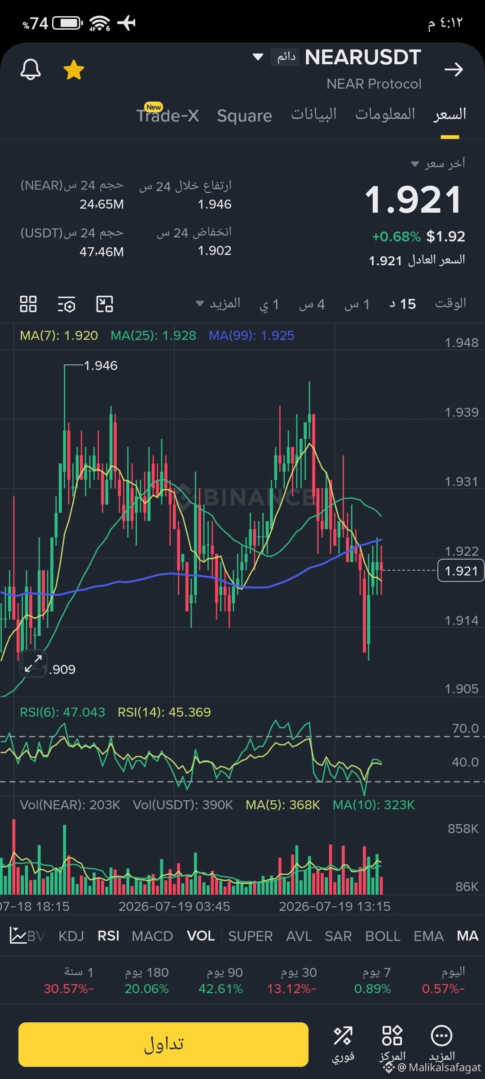Toggle the AVL indicator
This screenshot has width=485, height=1079.
[299, 936]
